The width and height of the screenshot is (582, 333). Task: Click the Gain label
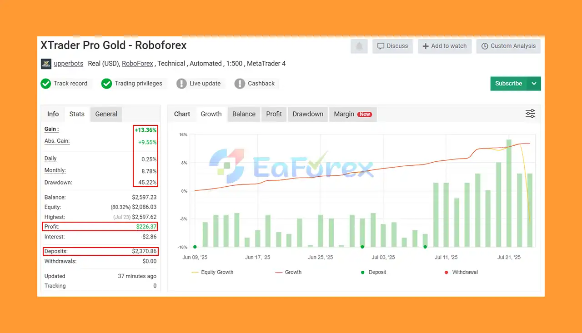(51, 129)
